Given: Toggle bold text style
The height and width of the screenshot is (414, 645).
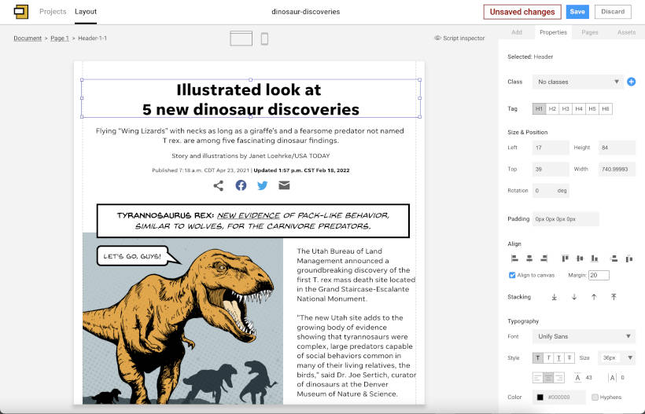Looking at the screenshot, I should 538,357.
